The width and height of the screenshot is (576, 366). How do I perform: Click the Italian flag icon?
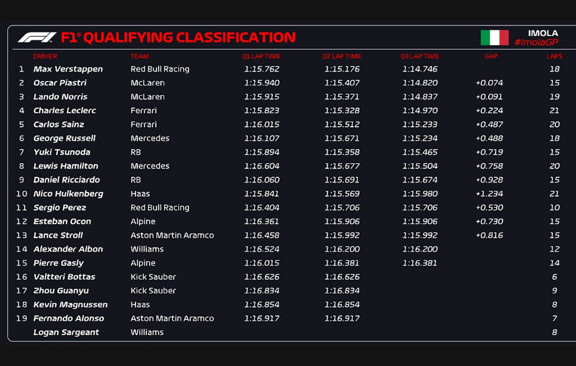[494, 37]
